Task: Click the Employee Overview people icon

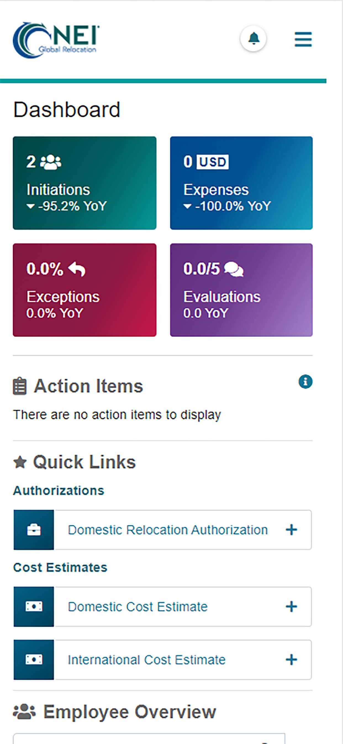Action: click(24, 712)
